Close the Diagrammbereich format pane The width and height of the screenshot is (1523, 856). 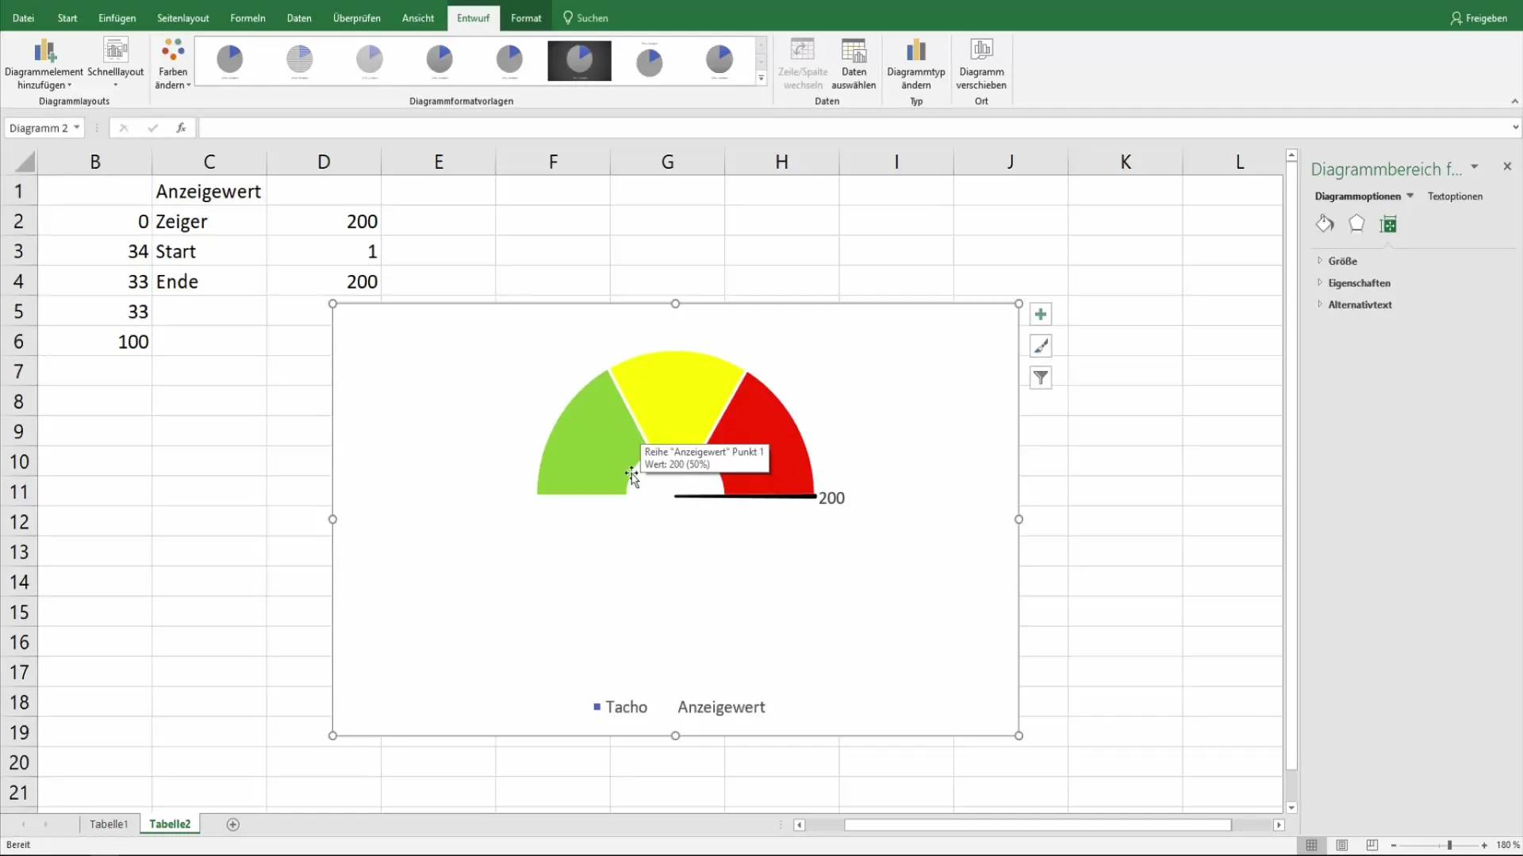(1507, 166)
